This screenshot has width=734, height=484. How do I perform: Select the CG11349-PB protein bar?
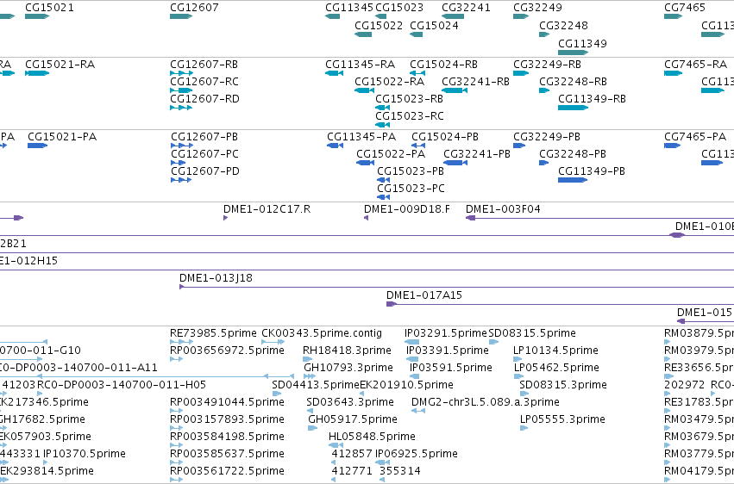click(x=573, y=180)
